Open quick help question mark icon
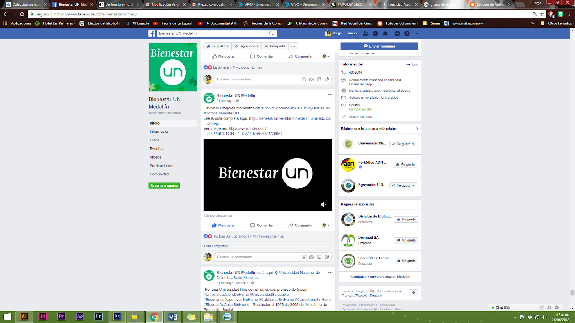The image size is (575, 323). pyautogui.click(x=407, y=33)
